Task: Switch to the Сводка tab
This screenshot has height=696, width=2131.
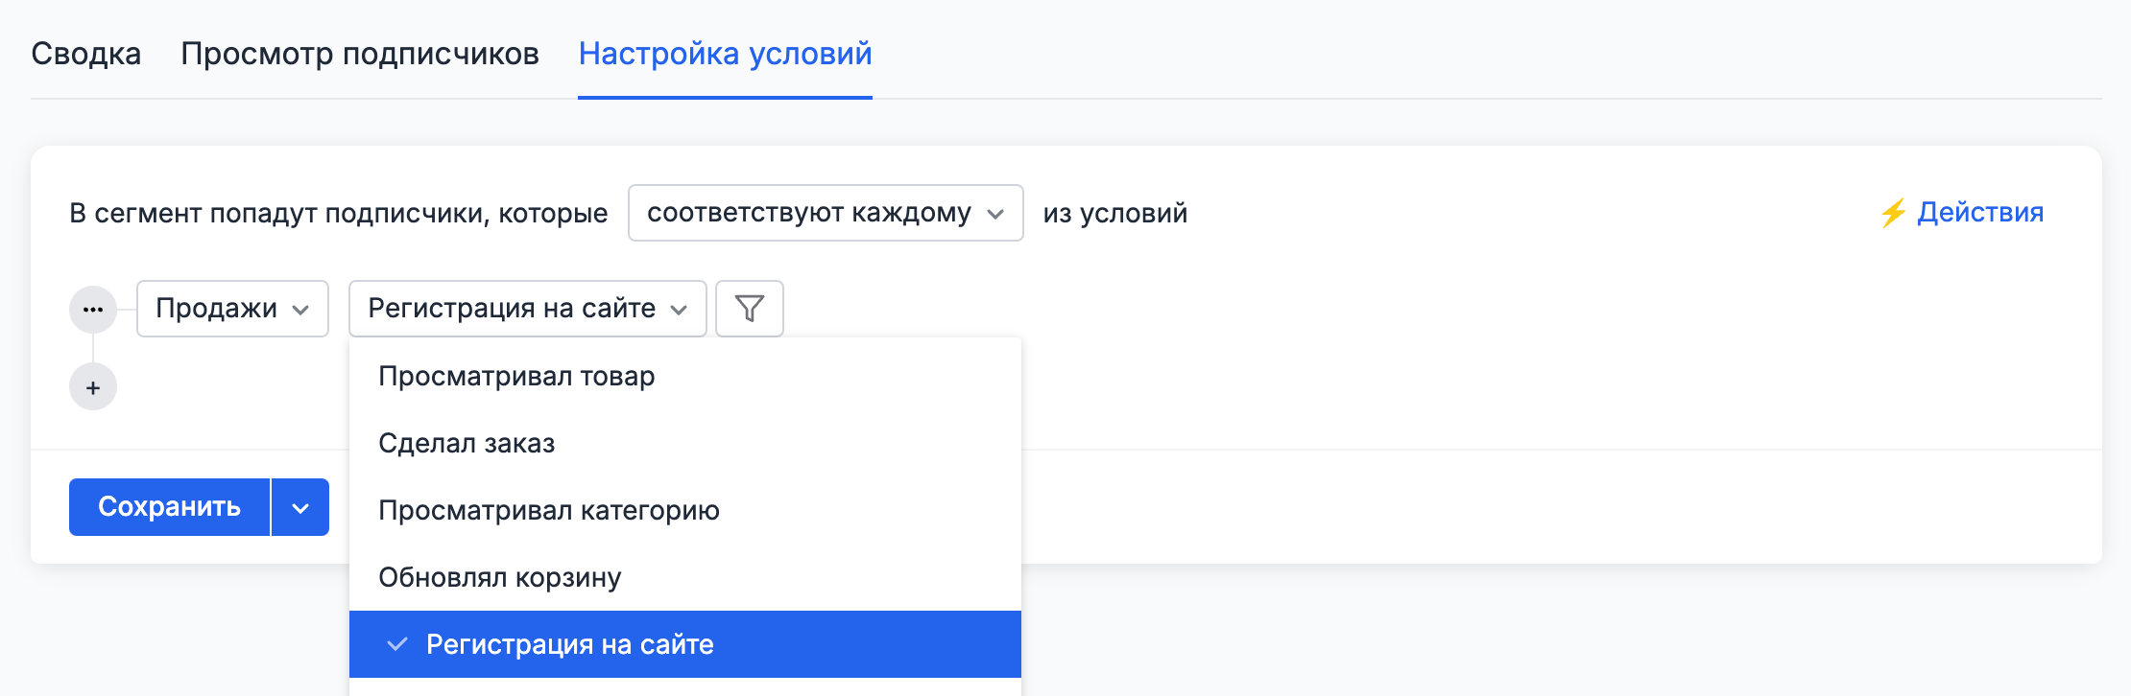Action: click(x=86, y=55)
